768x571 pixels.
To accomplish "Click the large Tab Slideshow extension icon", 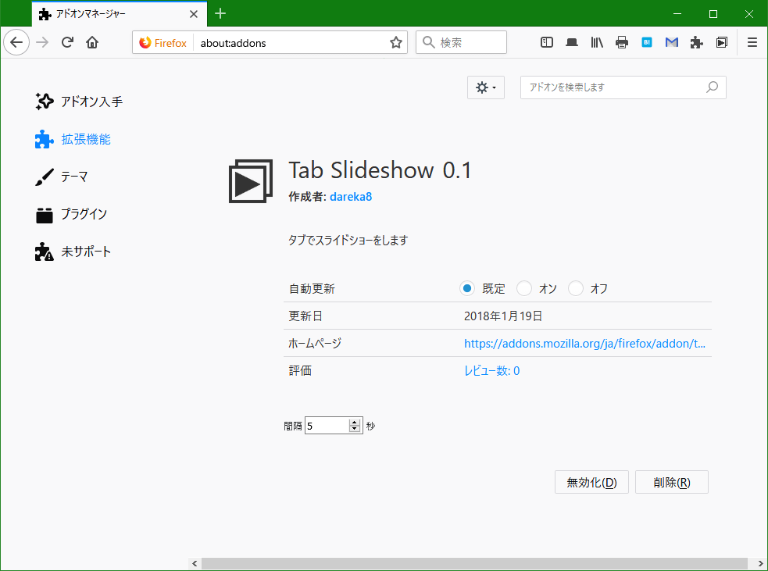I will (x=251, y=180).
